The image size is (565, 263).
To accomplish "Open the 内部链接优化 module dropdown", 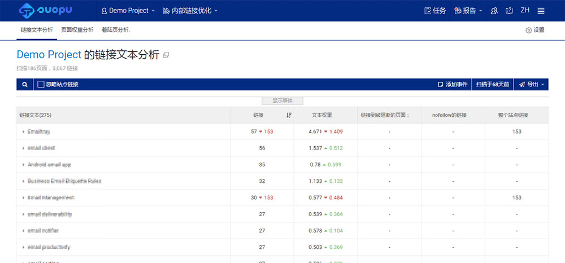I will pyautogui.click(x=190, y=11).
